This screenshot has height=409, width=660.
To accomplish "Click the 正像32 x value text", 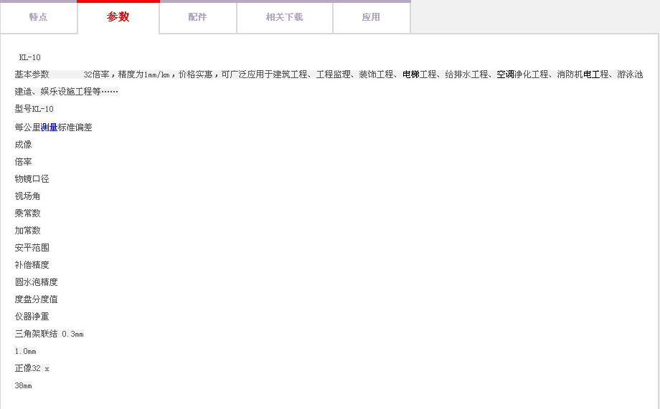I will click(32, 369).
